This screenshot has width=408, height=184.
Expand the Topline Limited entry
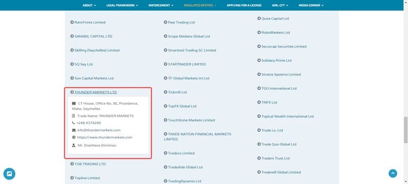point(85,178)
